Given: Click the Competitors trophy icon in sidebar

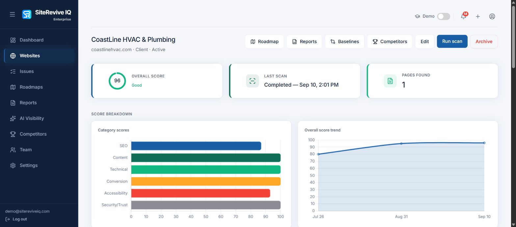Looking at the screenshot, I should (13, 134).
